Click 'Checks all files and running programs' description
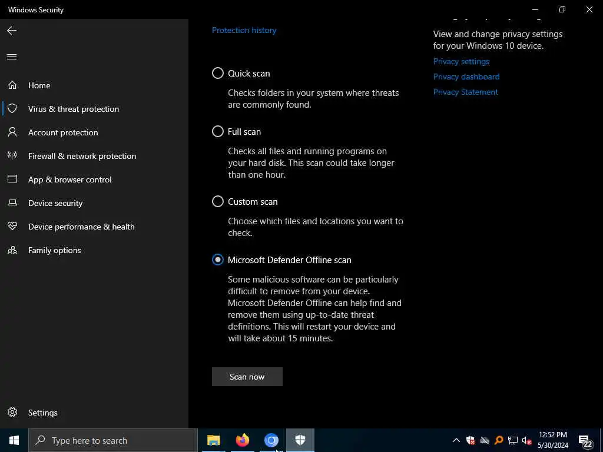The width and height of the screenshot is (603, 452). point(311,163)
